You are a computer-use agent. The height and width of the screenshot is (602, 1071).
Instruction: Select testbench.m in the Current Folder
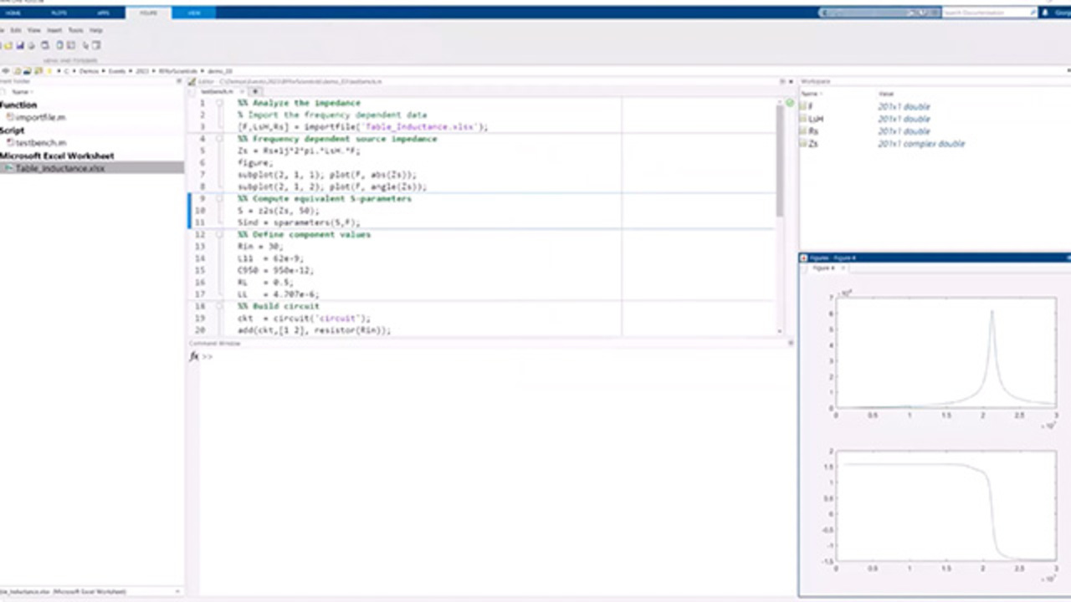click(41, 143)
